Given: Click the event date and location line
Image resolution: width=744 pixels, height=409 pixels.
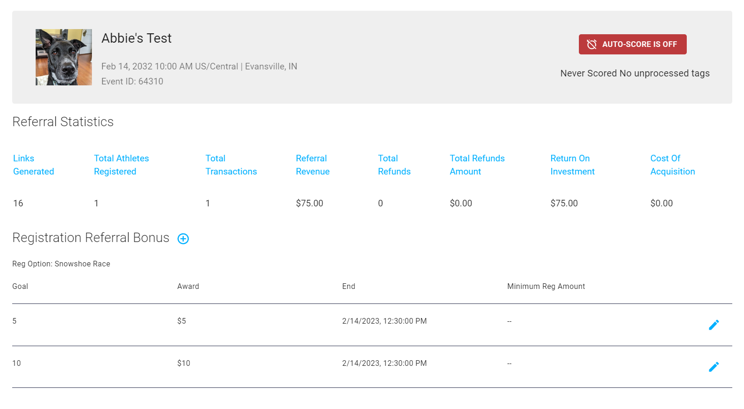Looking at the screenshot, I should pyautogui.click(x=199, y=66).
